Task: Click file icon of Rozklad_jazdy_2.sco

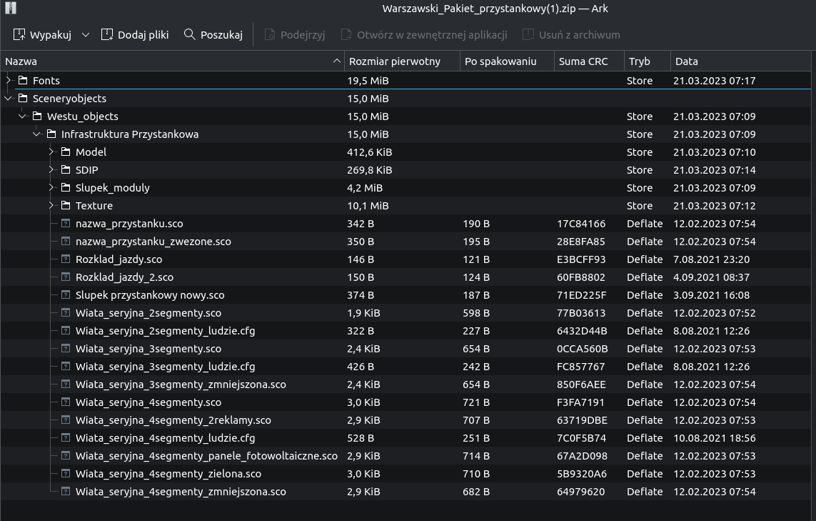Action: pyautogui.click(x=66, y=277)
